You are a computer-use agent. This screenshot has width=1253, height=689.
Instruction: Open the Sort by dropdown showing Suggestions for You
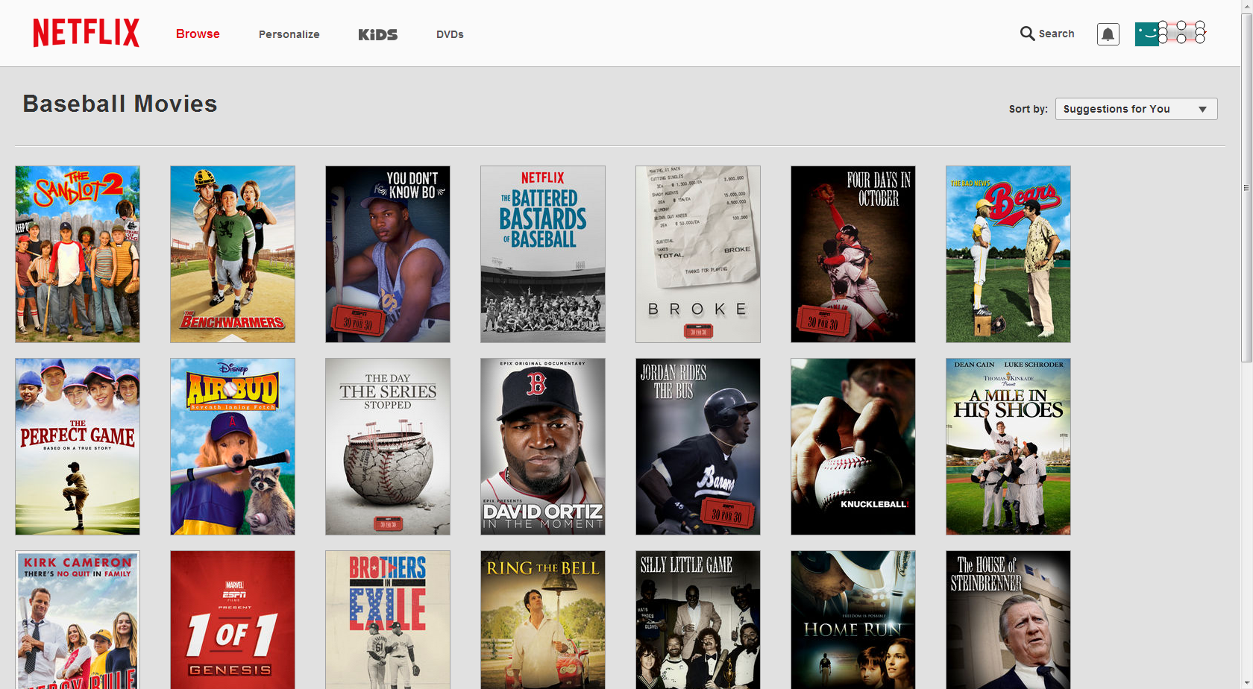[x=1135, y=109]
